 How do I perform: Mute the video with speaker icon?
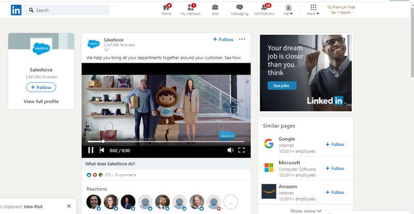click(x=230, y=150)
